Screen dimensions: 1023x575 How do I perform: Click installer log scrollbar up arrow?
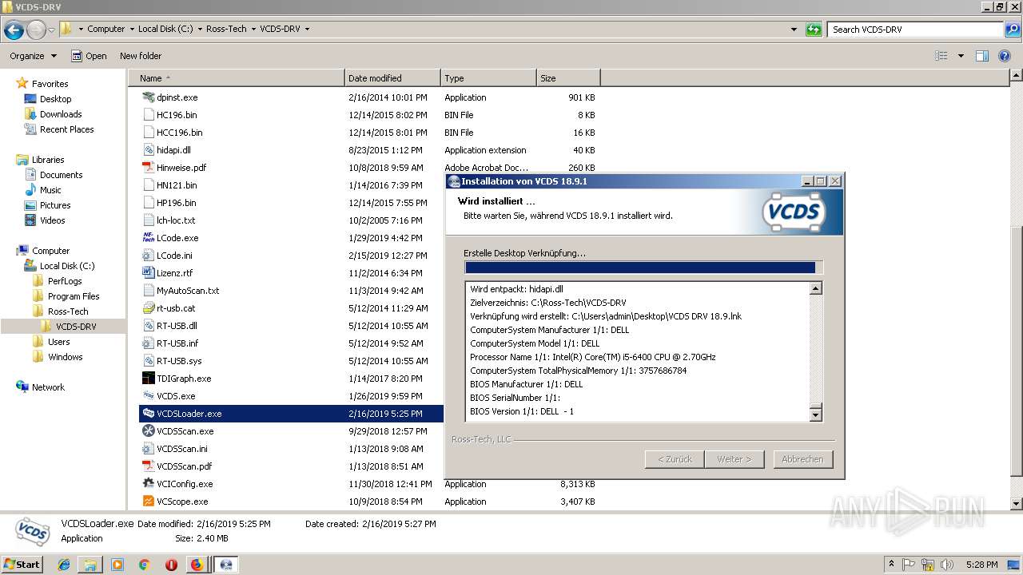click(816, 288)
